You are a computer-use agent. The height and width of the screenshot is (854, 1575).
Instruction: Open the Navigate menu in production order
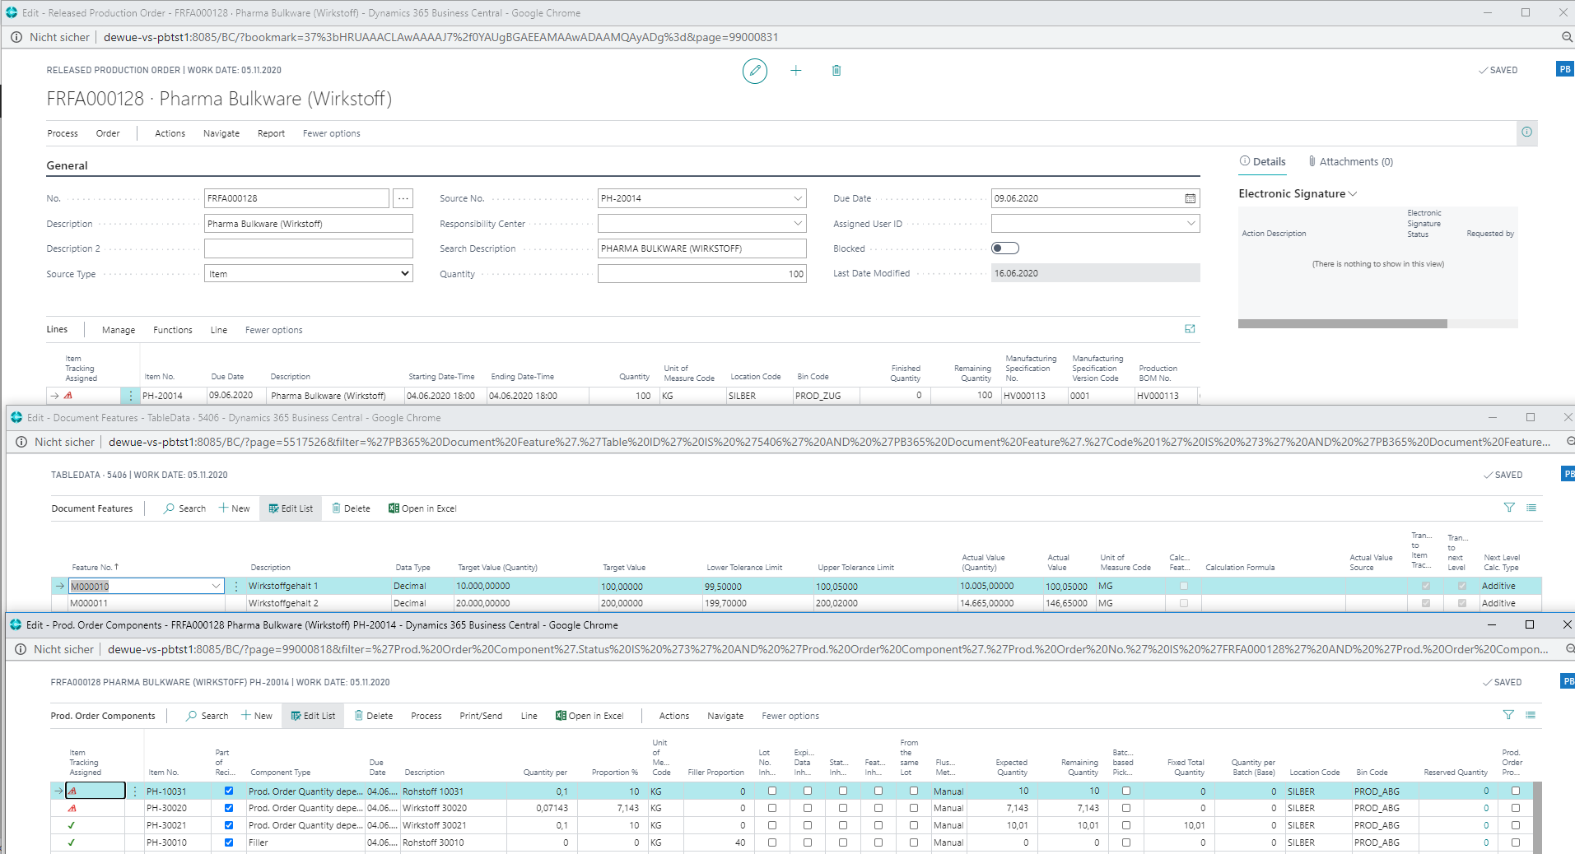(221, 133)
